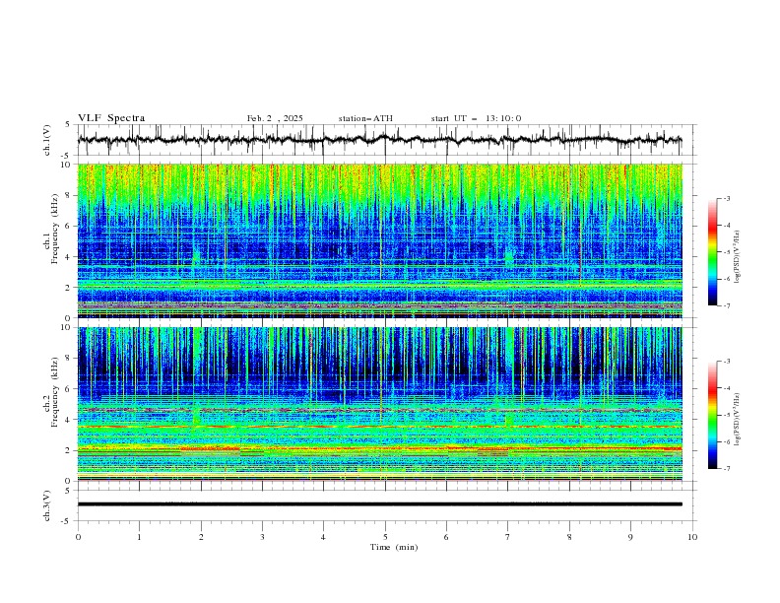Click time axis tick label "5"
Screen dimensions: 780x603
[385, 537]
